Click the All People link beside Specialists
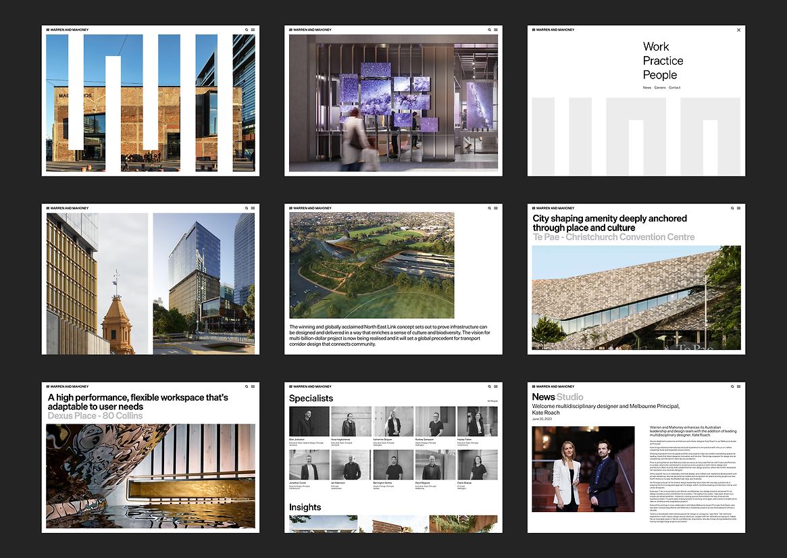The image size is (787, 558). [492, 401]
